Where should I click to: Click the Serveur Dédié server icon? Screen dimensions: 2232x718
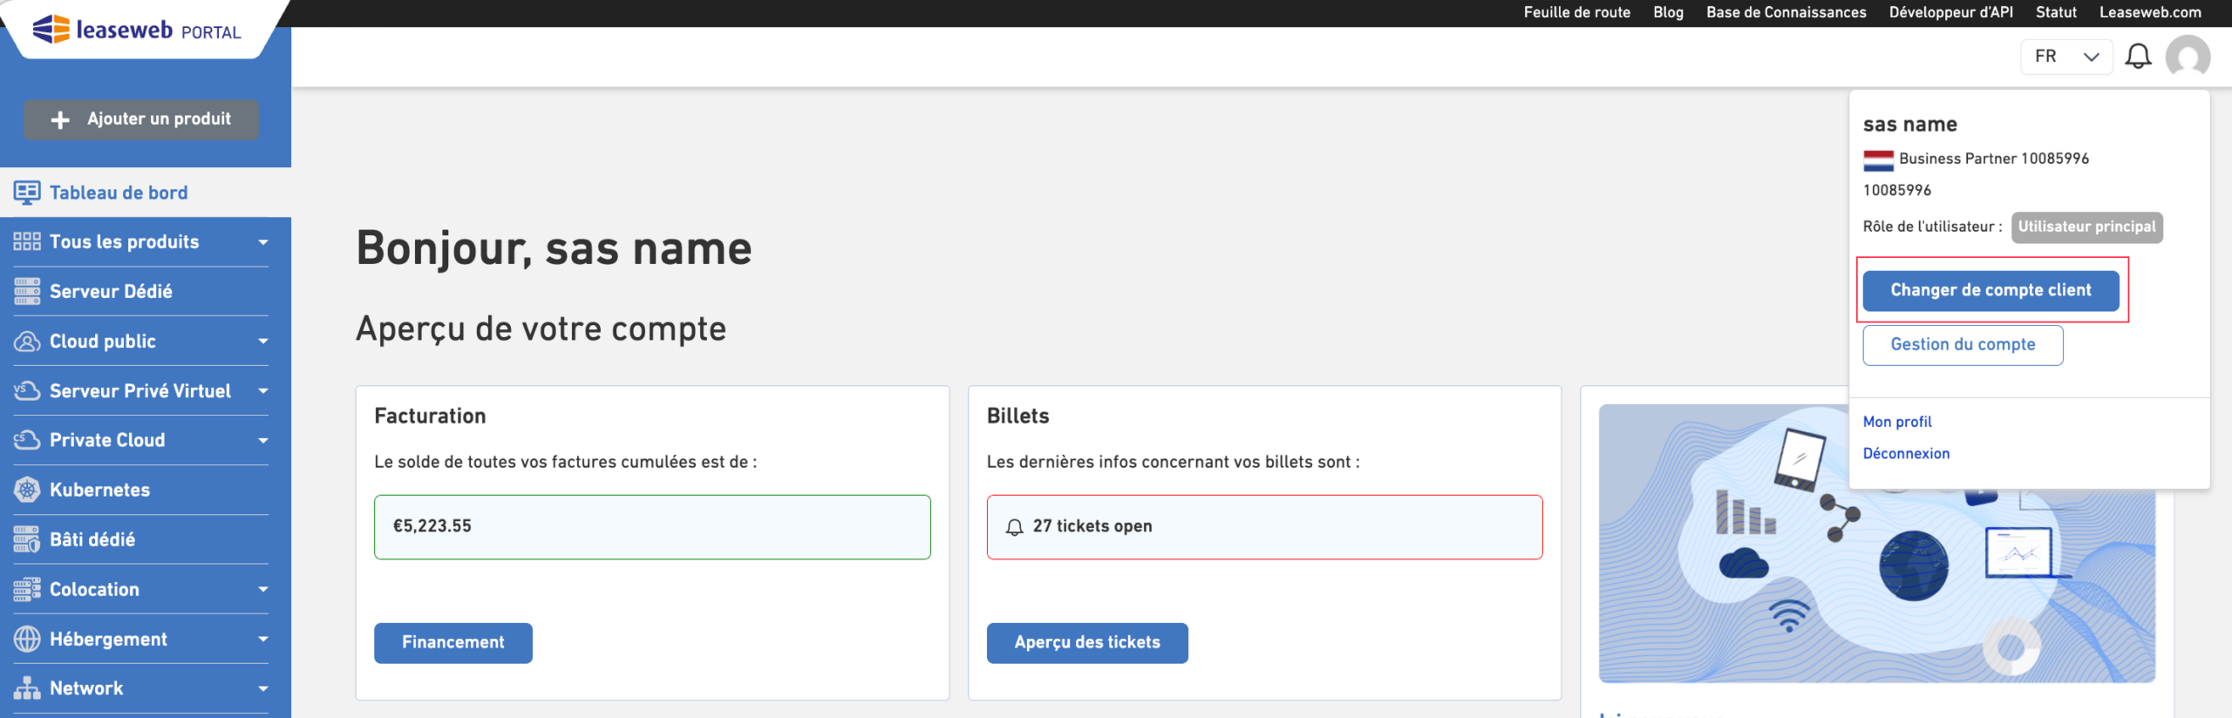coord(27,291)
